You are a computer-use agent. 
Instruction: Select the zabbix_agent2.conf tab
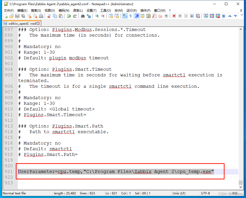pos(21,23)
